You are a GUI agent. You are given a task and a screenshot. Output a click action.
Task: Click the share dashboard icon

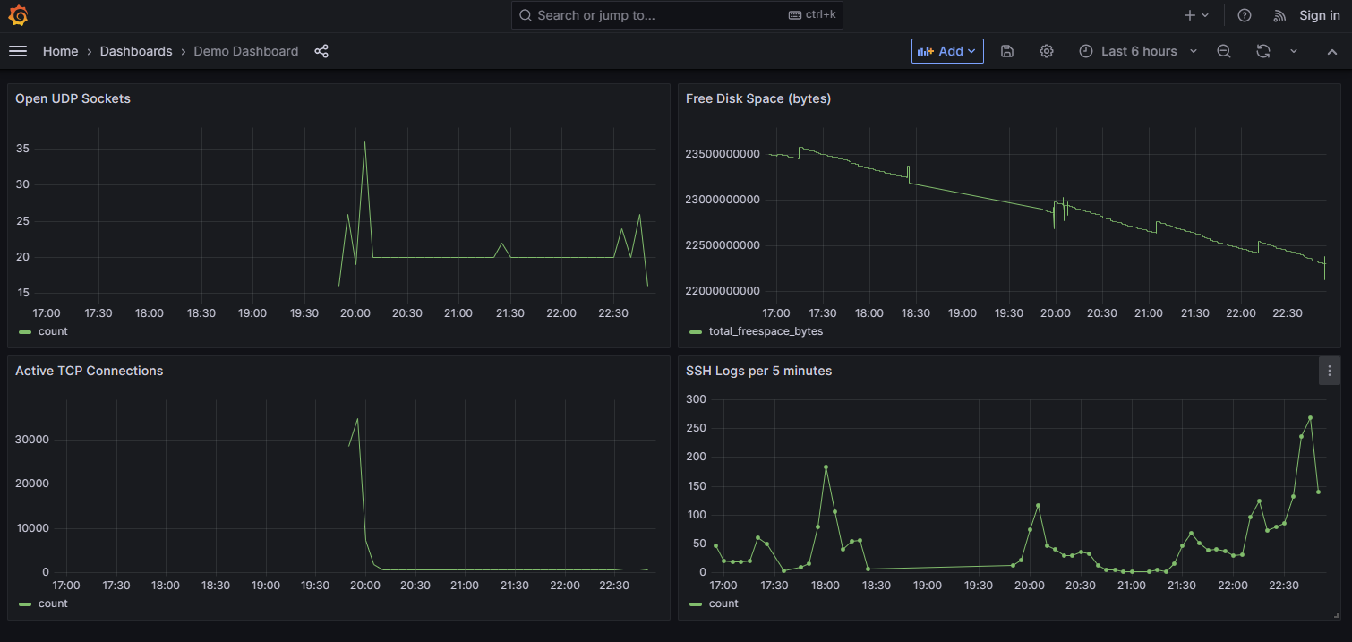321,51
